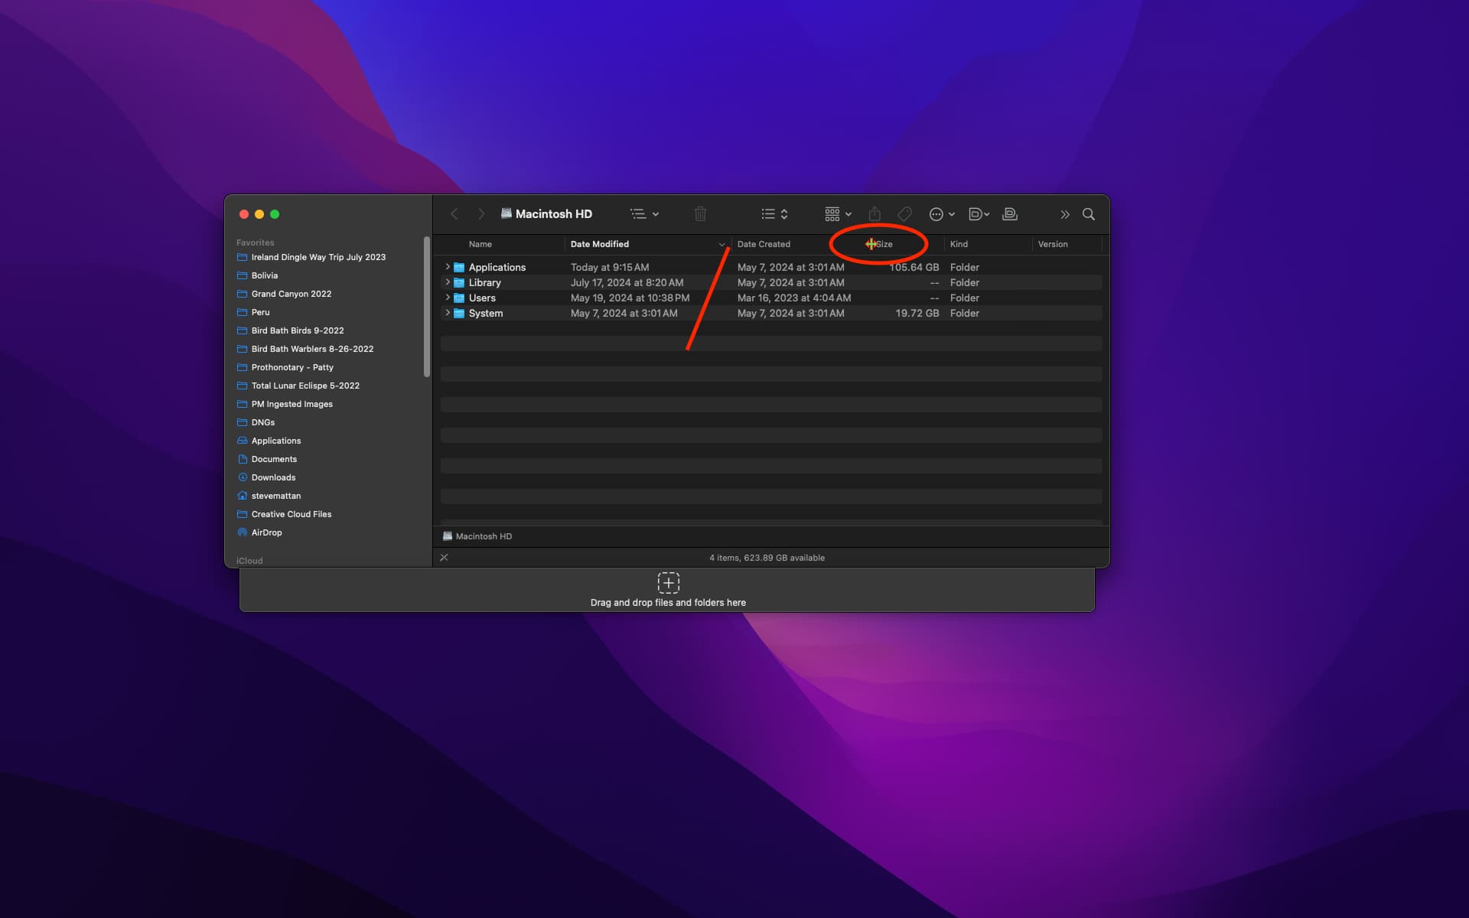1469x918 pixels.
Task: Select the Applications folder icon in list
Action: (x=459, y=267)
